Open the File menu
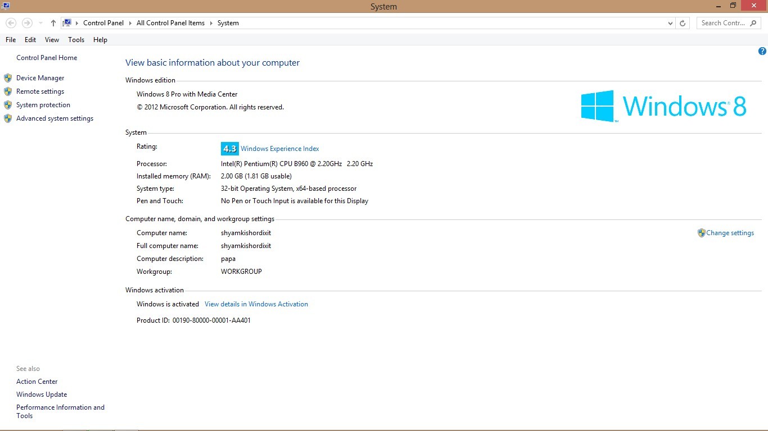The image size is (768, 431). point(11,40)
